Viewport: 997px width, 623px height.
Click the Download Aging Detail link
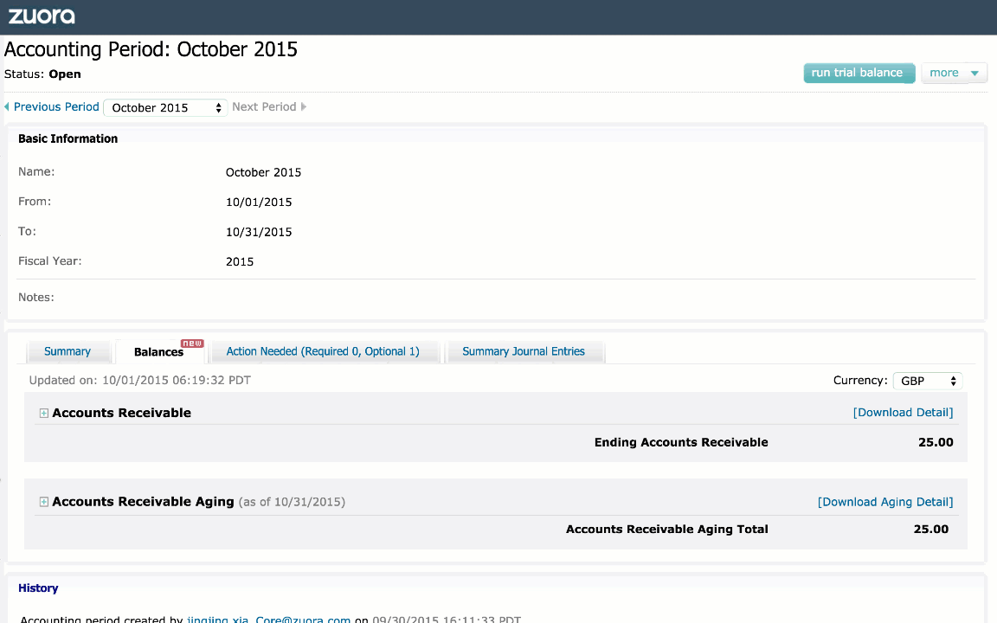point(885,502)
